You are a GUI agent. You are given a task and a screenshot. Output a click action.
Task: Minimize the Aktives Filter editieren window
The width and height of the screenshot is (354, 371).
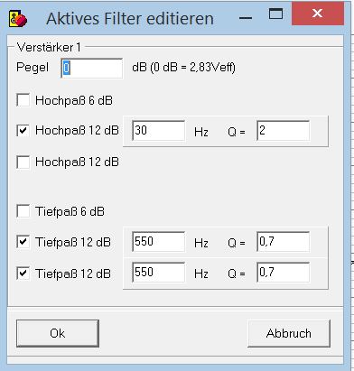[246, 18]
